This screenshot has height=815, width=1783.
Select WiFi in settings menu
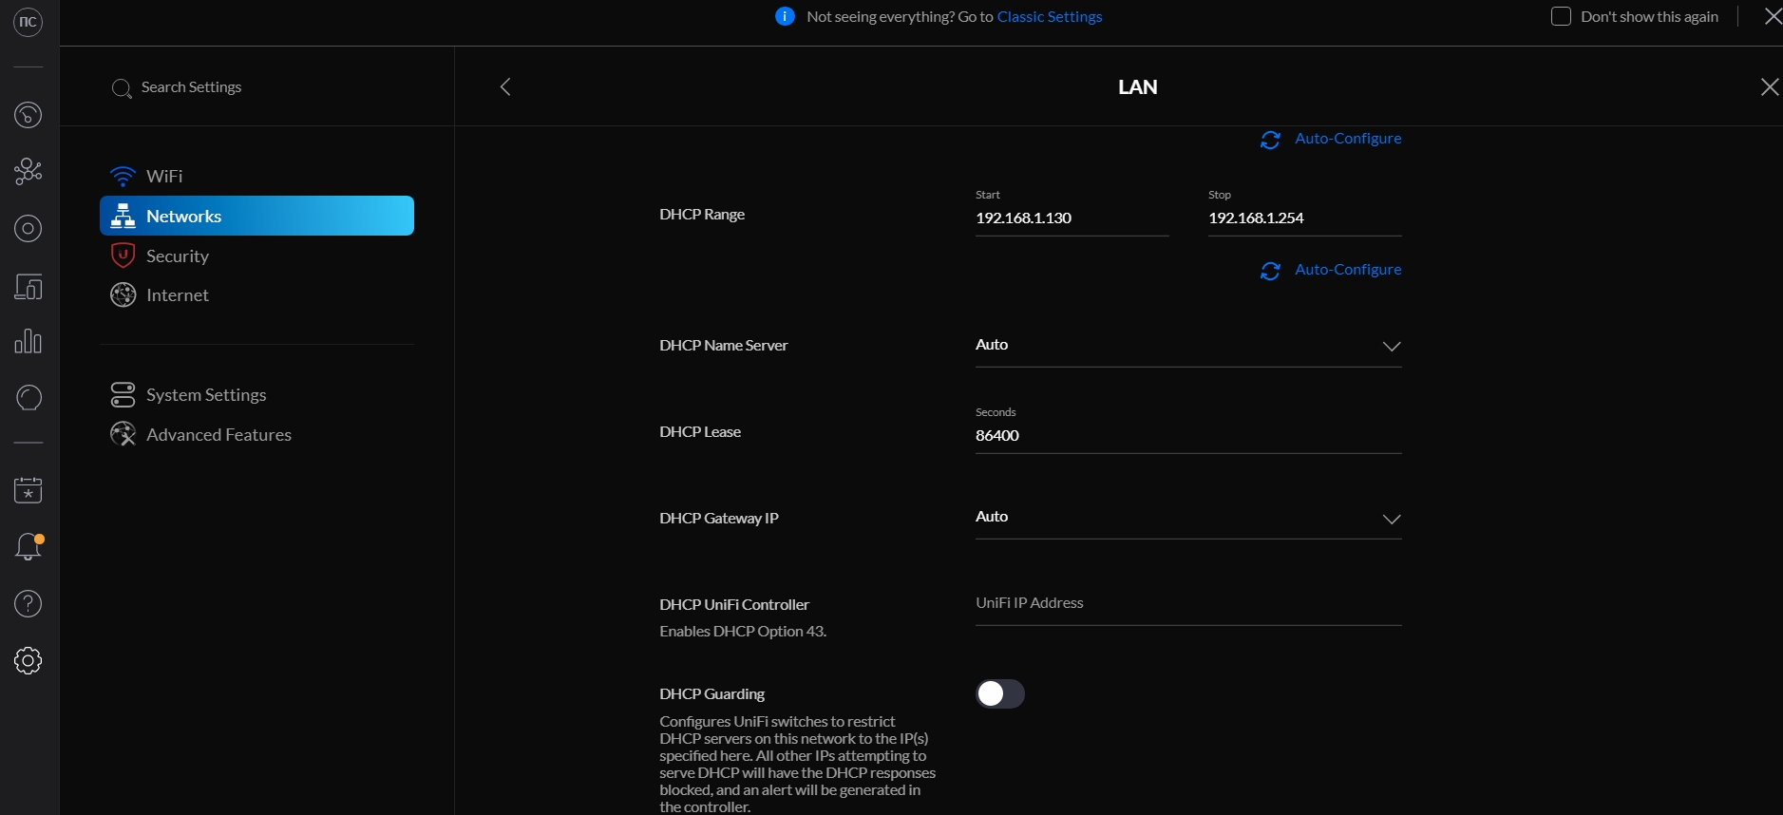point(256,177)
